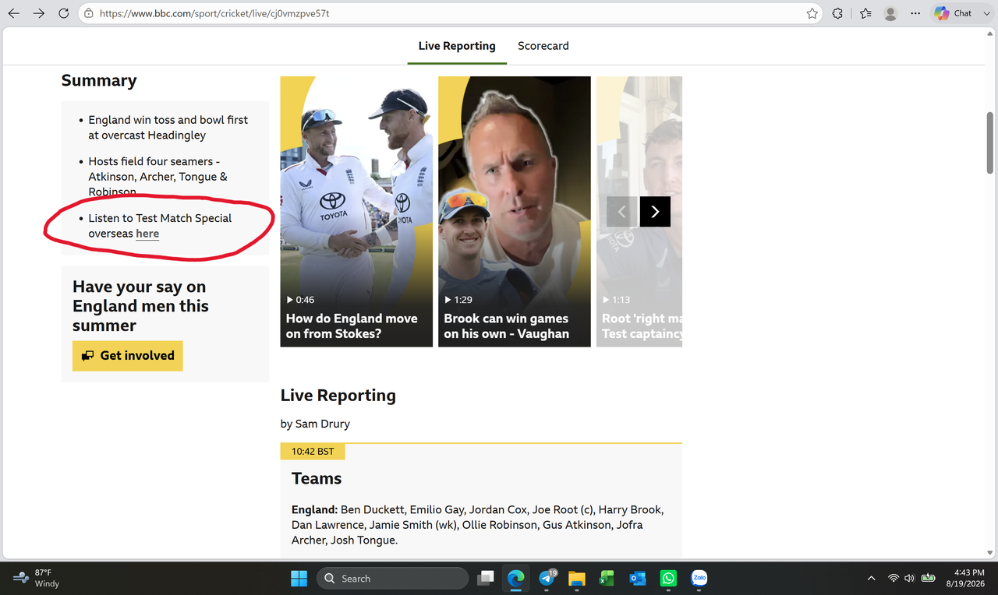The image size is (998, 595).
Task: Open the Favorites list
Action: tap(865, 13)
